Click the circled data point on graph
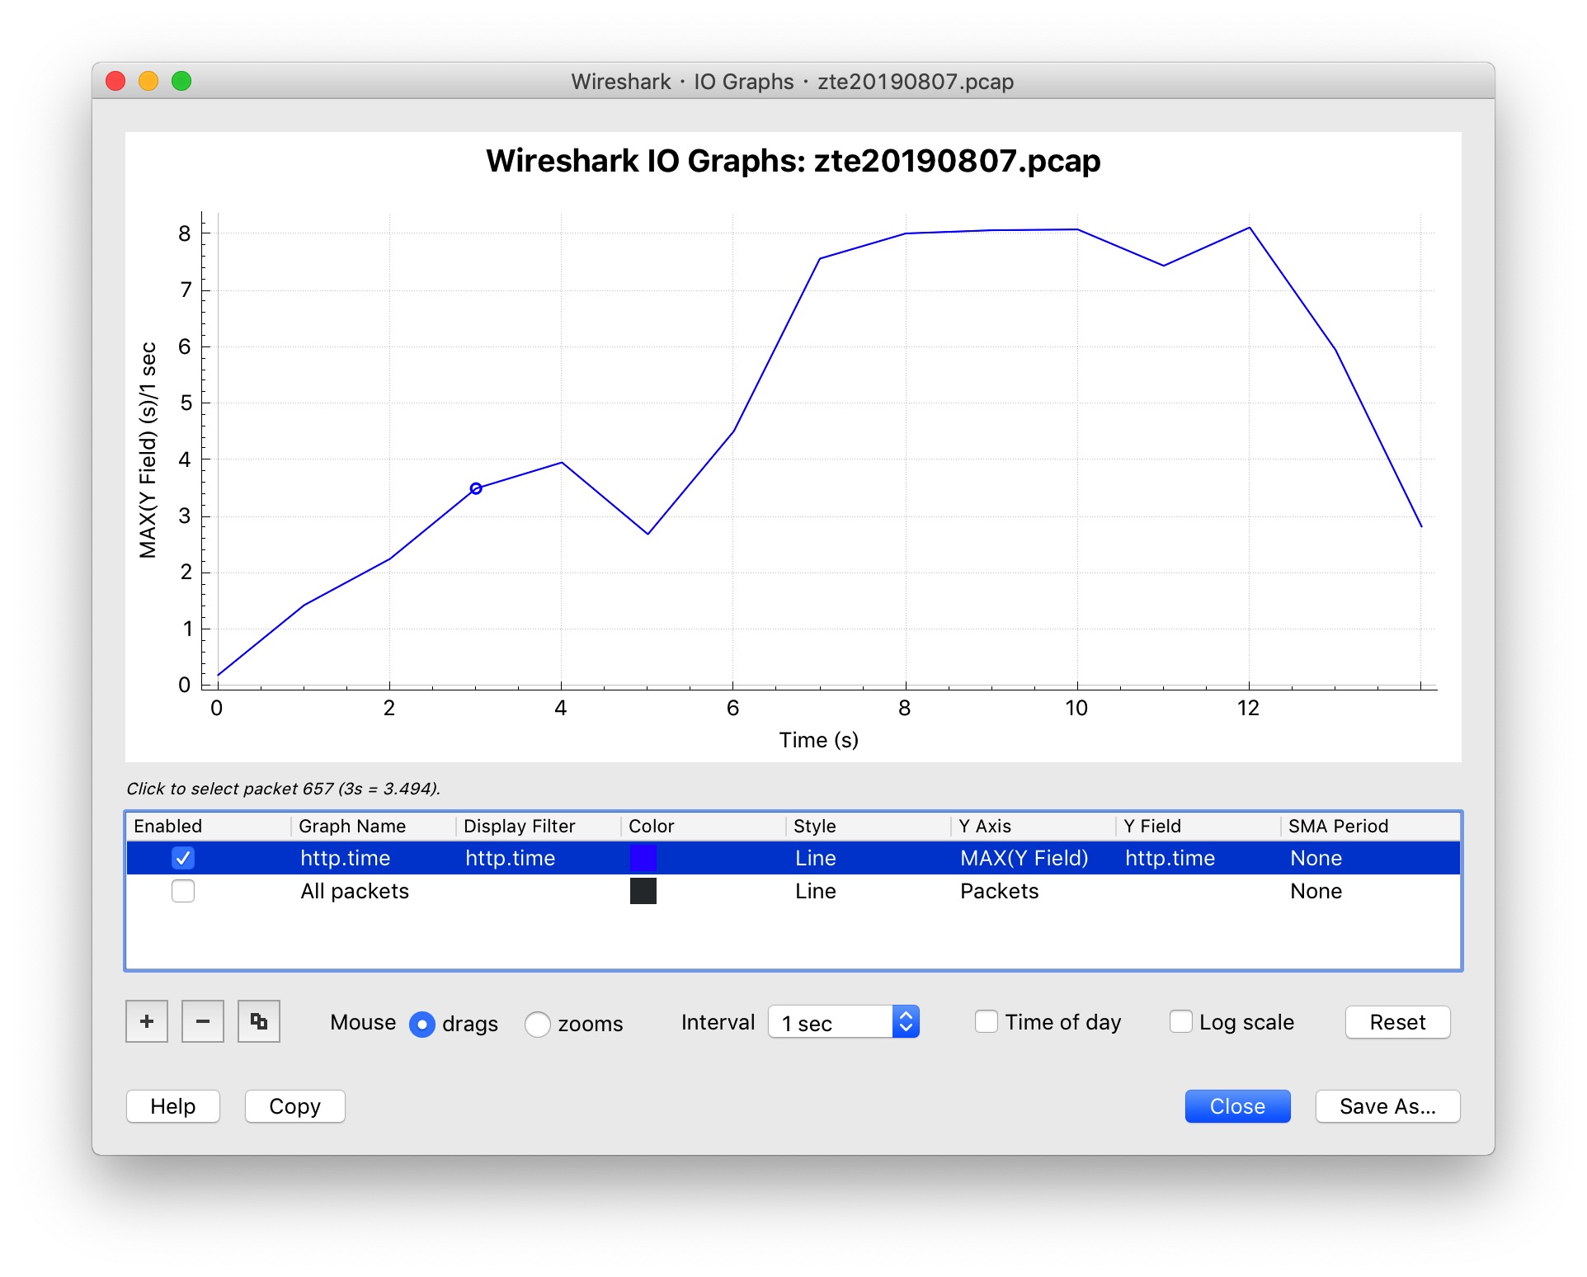Viewport: 1587px width, 1277px height. [476, 488]
